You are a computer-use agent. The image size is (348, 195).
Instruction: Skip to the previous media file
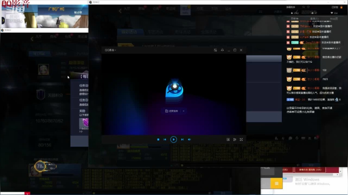[x=165, y=139]
